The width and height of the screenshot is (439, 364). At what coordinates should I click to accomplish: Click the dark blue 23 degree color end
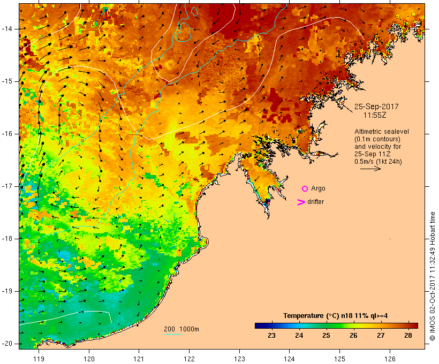pyautogui.click(x=259, y=325)
